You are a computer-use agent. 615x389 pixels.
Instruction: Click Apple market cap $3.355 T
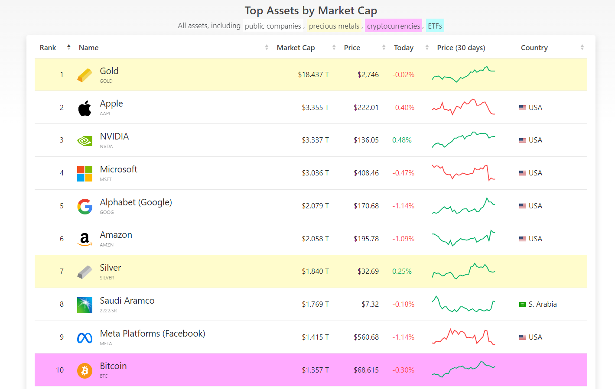pyautogui.click(x=316, y=107)
